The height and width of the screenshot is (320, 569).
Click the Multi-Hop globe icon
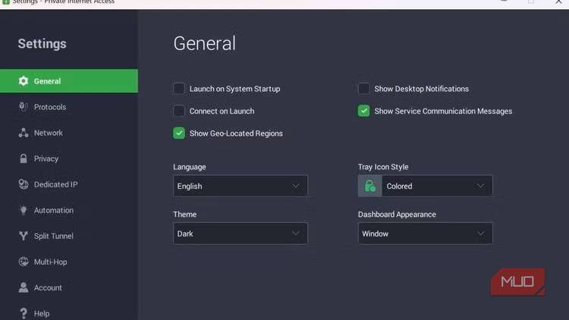24,262
